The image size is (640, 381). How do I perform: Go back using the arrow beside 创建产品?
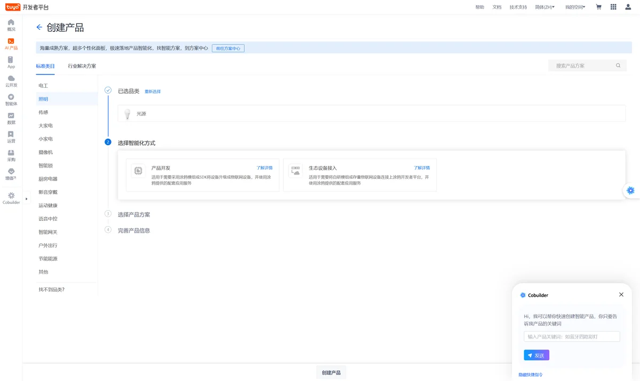pos(39,27)
